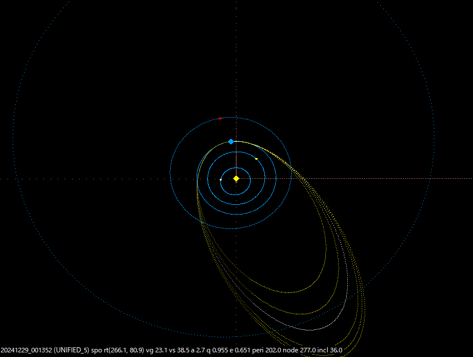Click the 20241229_001352 observation timestamp text

(x=26, y=349)
